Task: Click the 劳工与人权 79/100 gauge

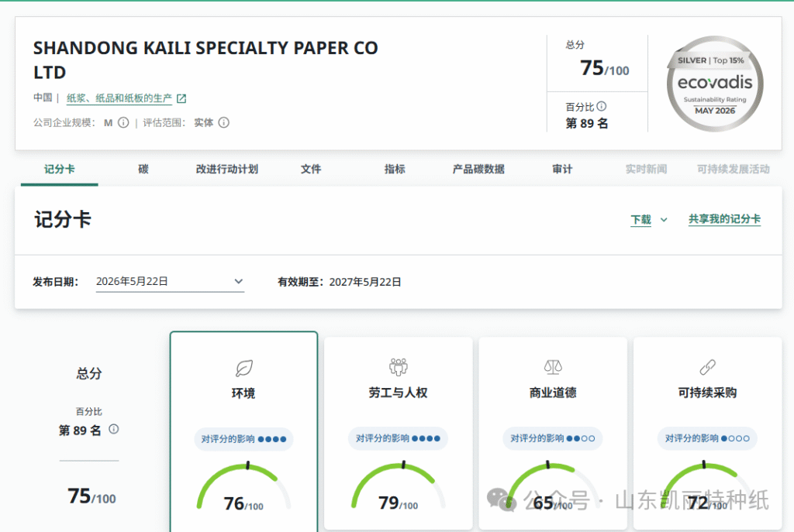Action: [399, 486]
